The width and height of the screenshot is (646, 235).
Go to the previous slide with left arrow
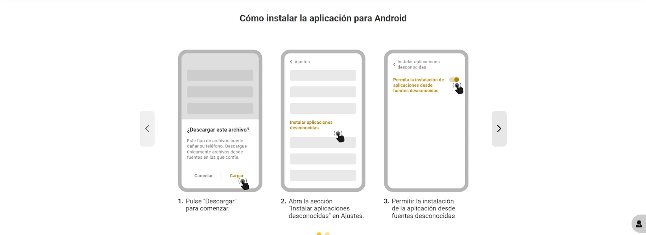coord(147,129)
